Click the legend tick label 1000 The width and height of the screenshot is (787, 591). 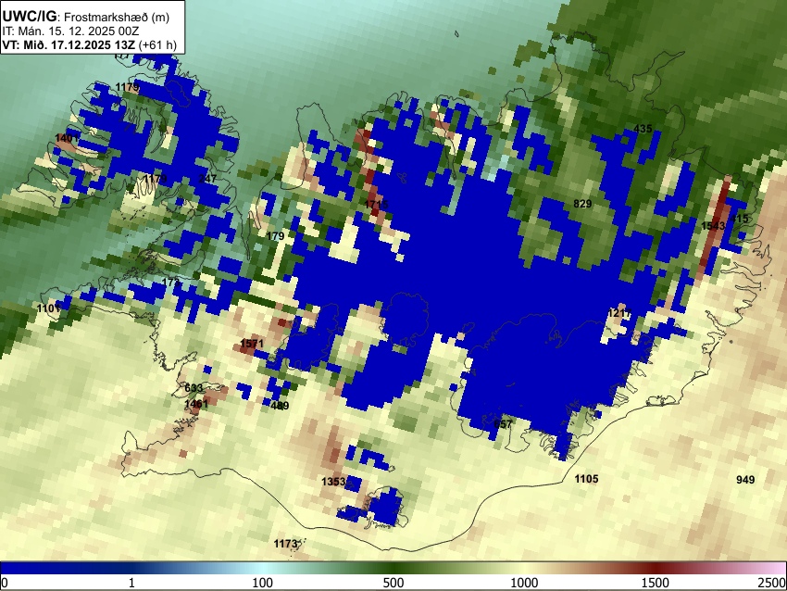coord(524,583)
